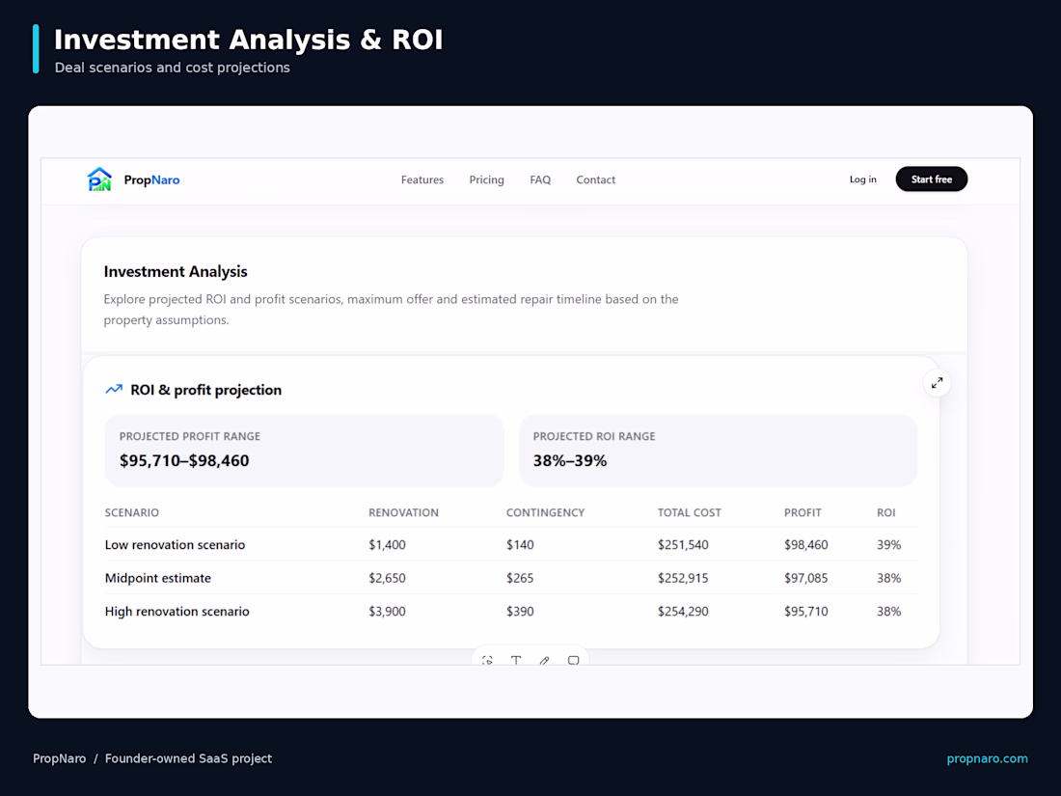The height and width of the screenshot is (796, 1061).
Task: Click the Start free button
Action: click(931, 179)
